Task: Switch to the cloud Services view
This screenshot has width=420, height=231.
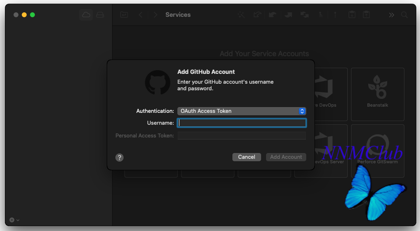Action: click(86, 15)
